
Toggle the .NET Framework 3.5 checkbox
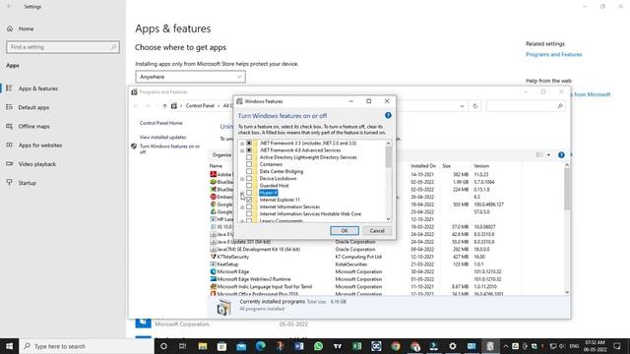coord(249,143)
